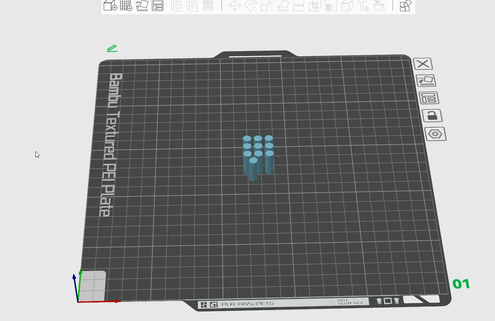Open the Variable layer height tool
Screen dimensions: 495x321
[208, 5]
